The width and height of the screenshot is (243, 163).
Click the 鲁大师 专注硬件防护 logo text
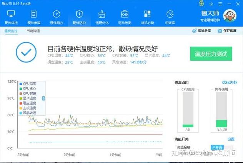(210, 16)
